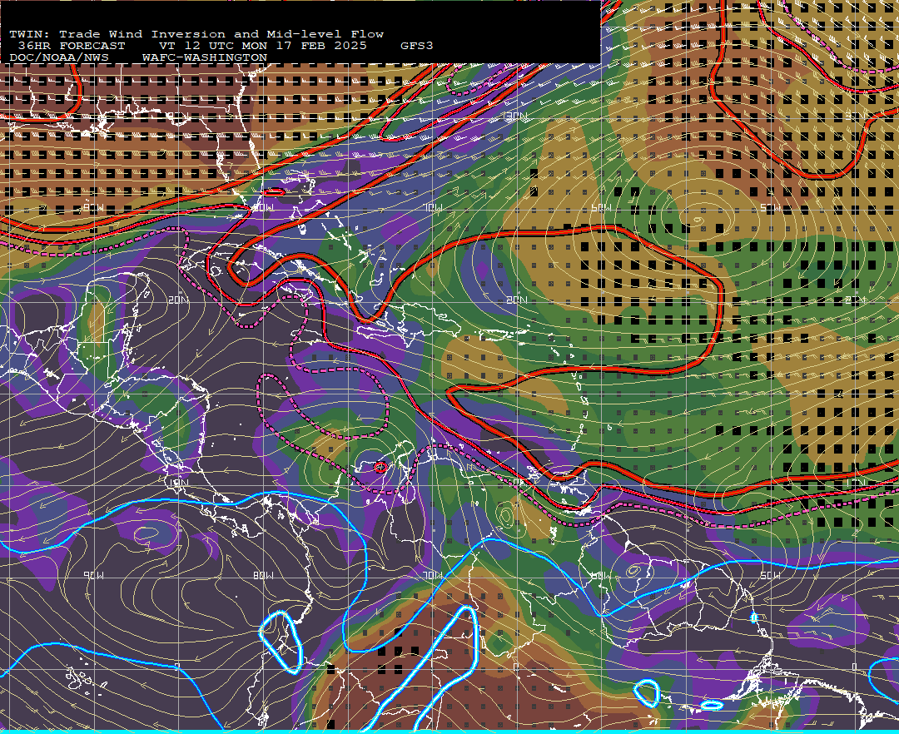This screenshot has height=734, width=899.
Task: Click the "TWIN: Trade Wind Inversion and Mid-level Flow" title
Action: (x=196, y=34)
